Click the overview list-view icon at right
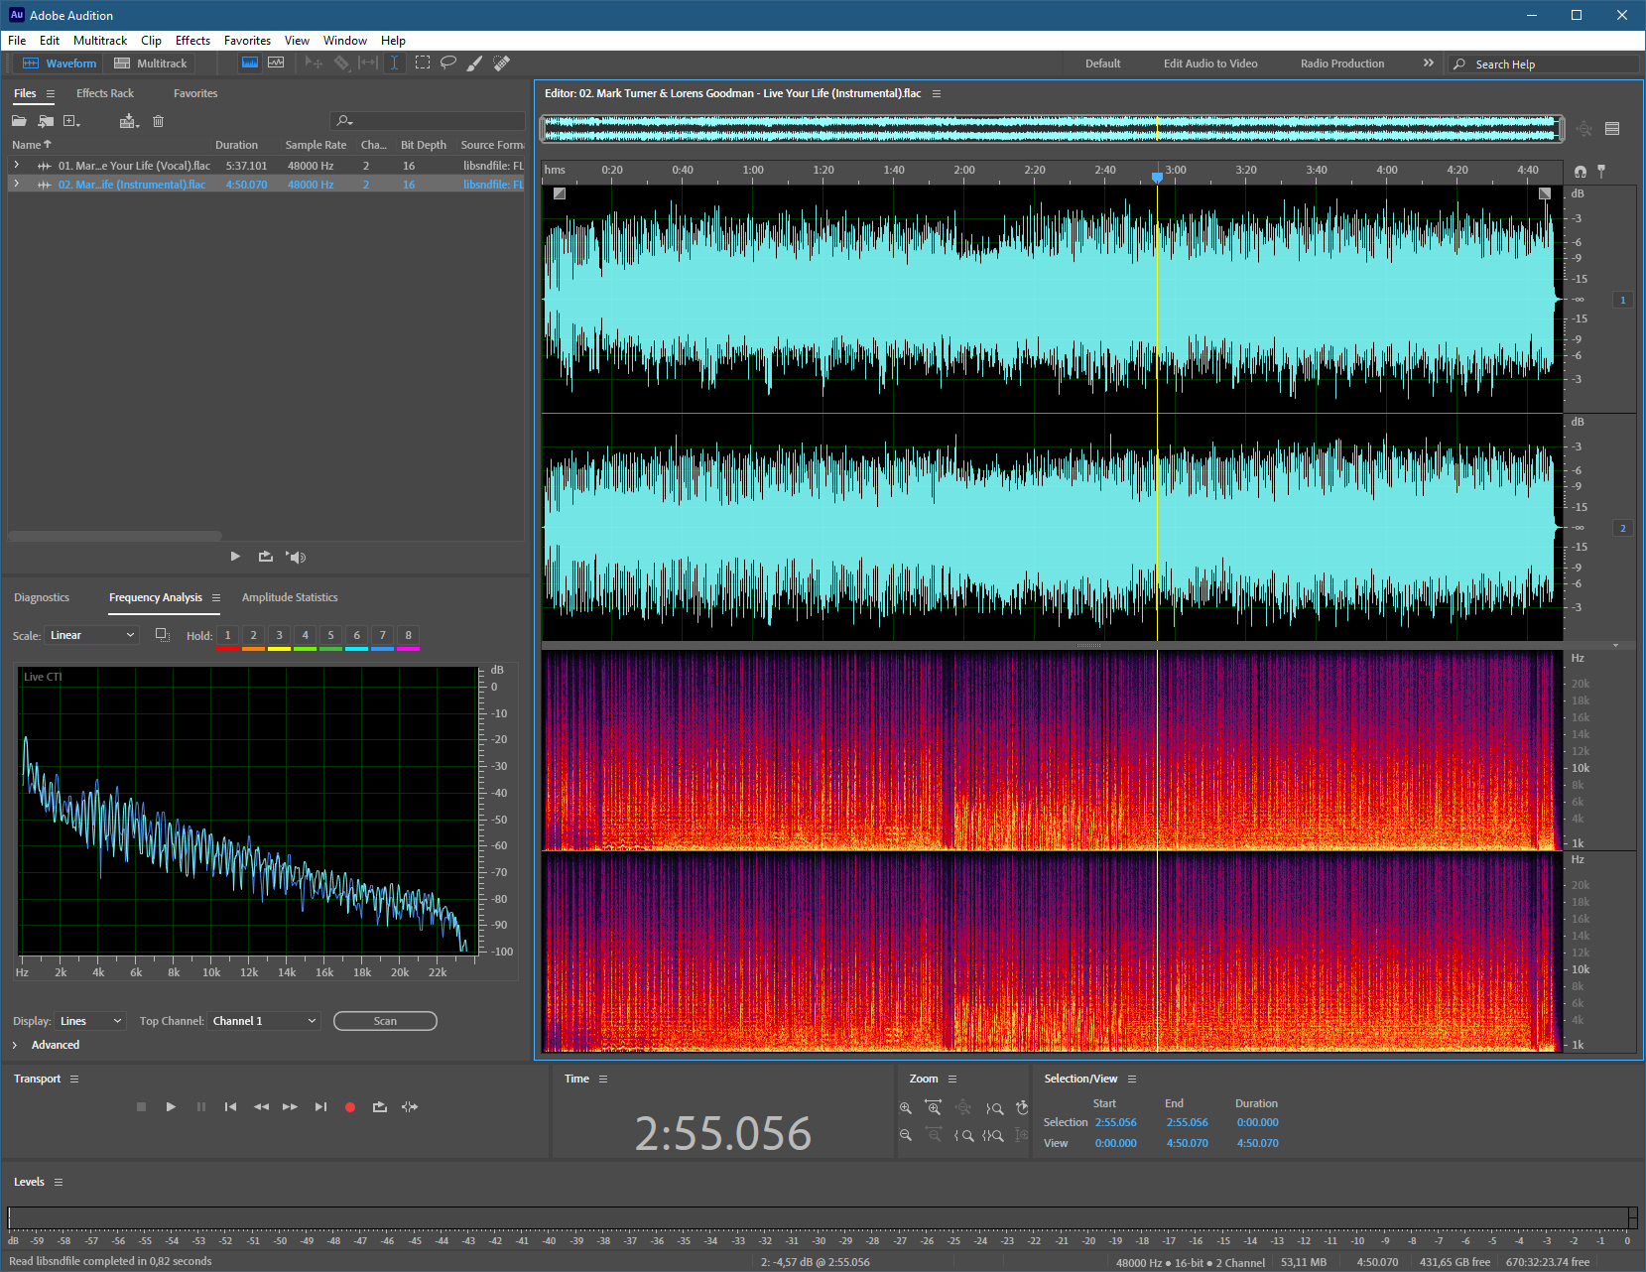The height and width of the screenshot is (1272, 1646). 1612,129
